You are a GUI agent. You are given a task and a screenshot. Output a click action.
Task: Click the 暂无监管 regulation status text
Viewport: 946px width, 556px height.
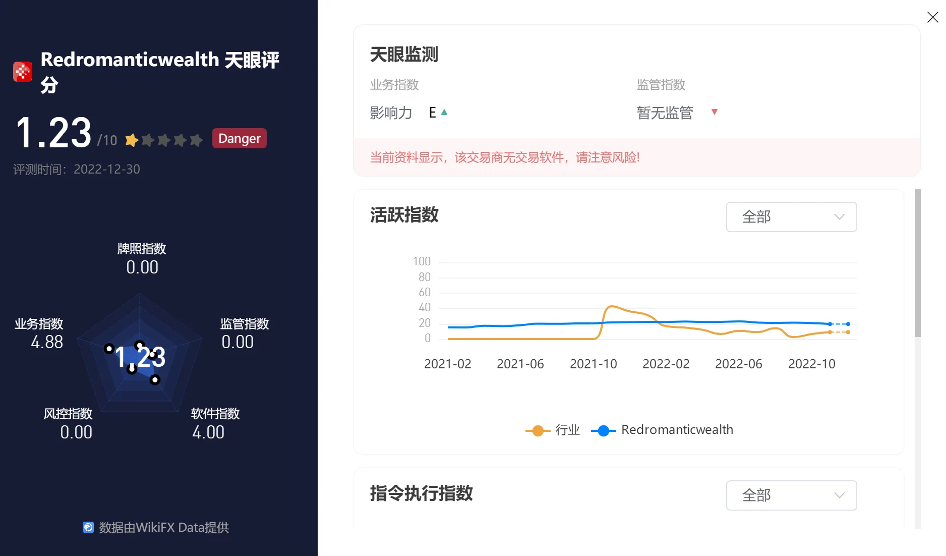click(665, 113)
